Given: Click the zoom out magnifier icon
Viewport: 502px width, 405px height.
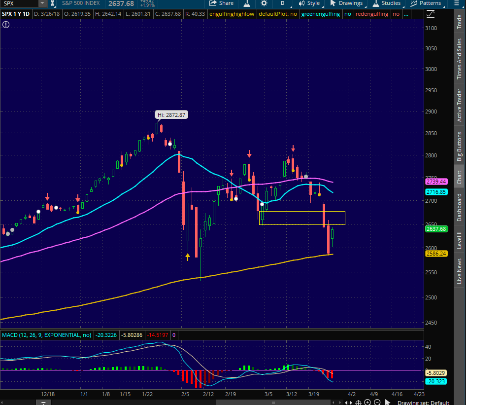Looking at the screenshot, I should click(377, 403).
